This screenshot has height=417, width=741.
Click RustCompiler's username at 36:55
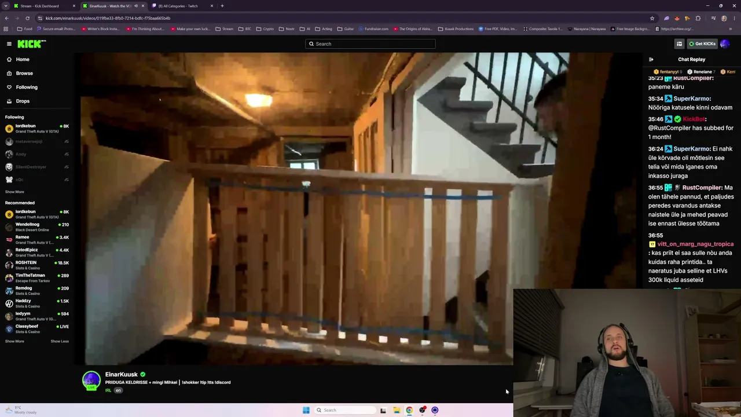(702, 188)
